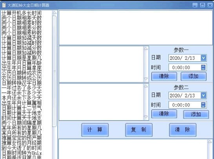This screenshot has height=159, width=214.
Task: Select list item 农历日期转成公历
Action: click(22, 78)
